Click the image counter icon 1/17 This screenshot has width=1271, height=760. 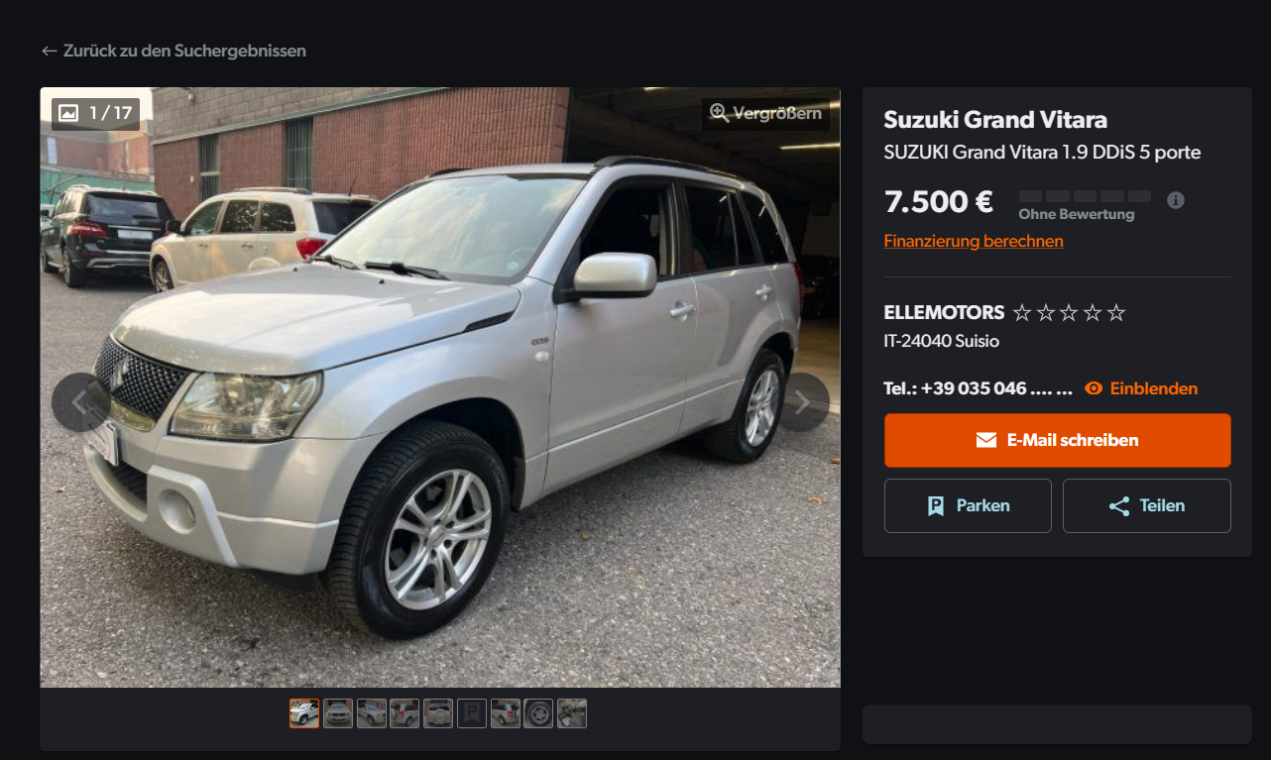coord(68,113)
